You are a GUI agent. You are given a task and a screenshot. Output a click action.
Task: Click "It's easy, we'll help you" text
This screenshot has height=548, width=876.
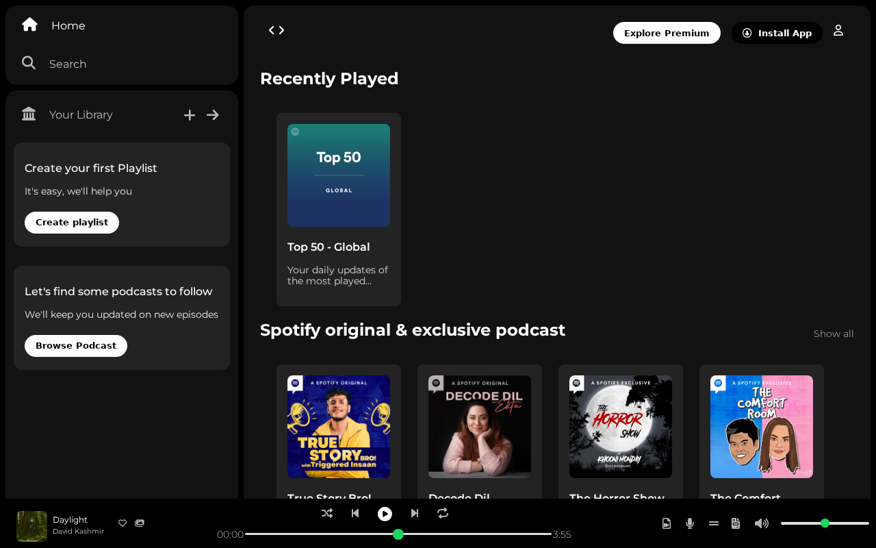click(79, 191)
